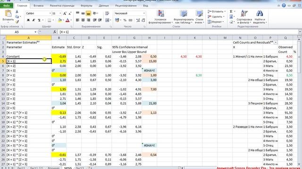This screenshot has height=169, width=302.
Task: Switch to the Данные tab
Action: point(104,6)
